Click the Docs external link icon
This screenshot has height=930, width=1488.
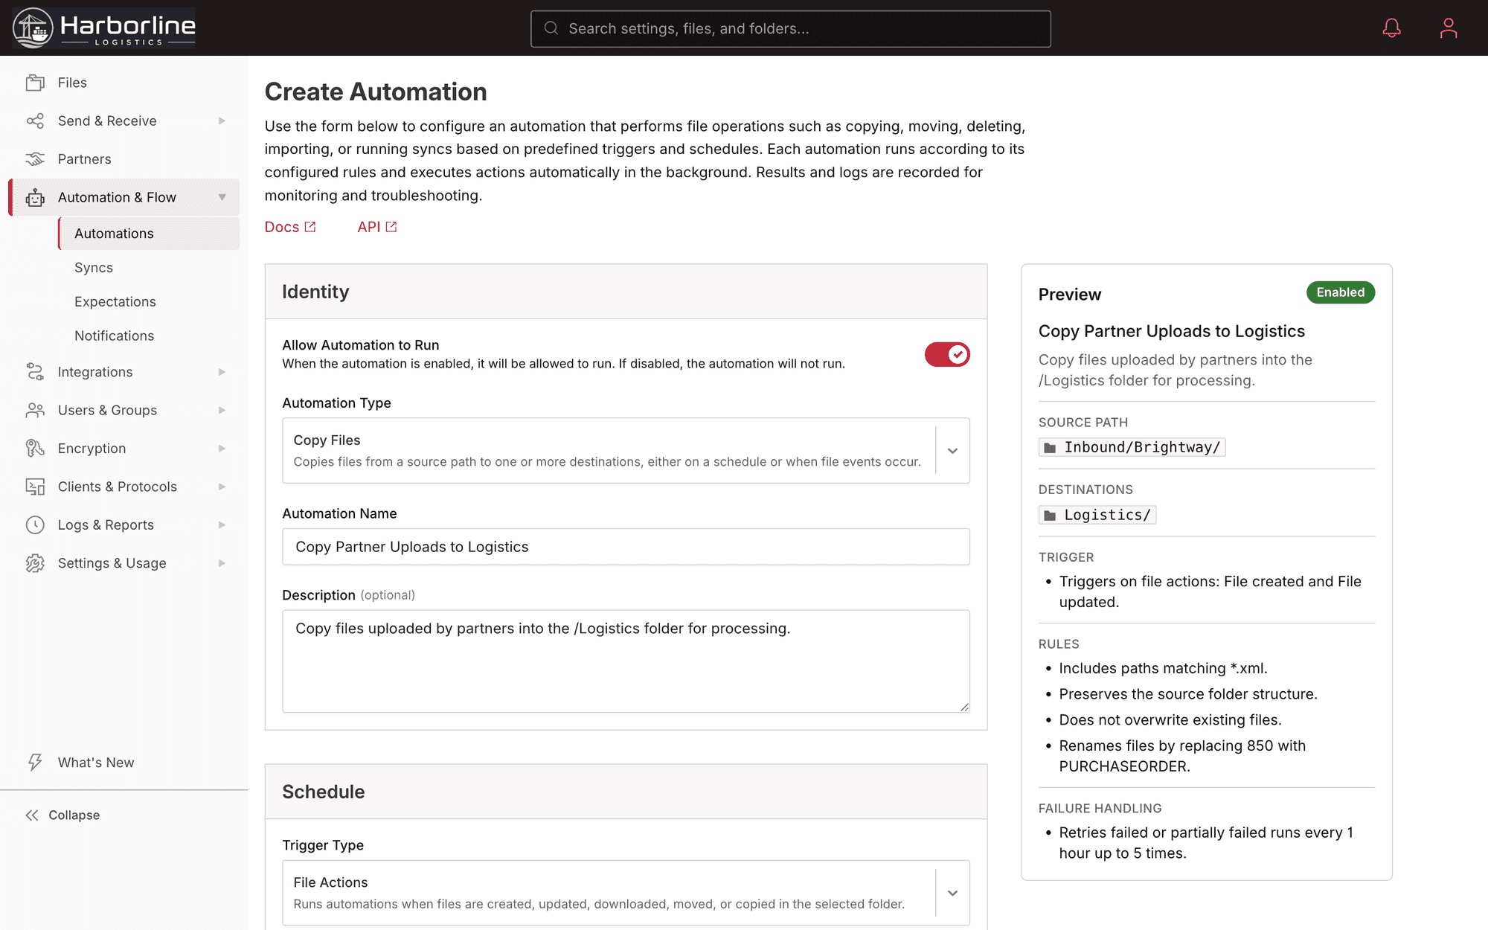(x=310, y=227)
